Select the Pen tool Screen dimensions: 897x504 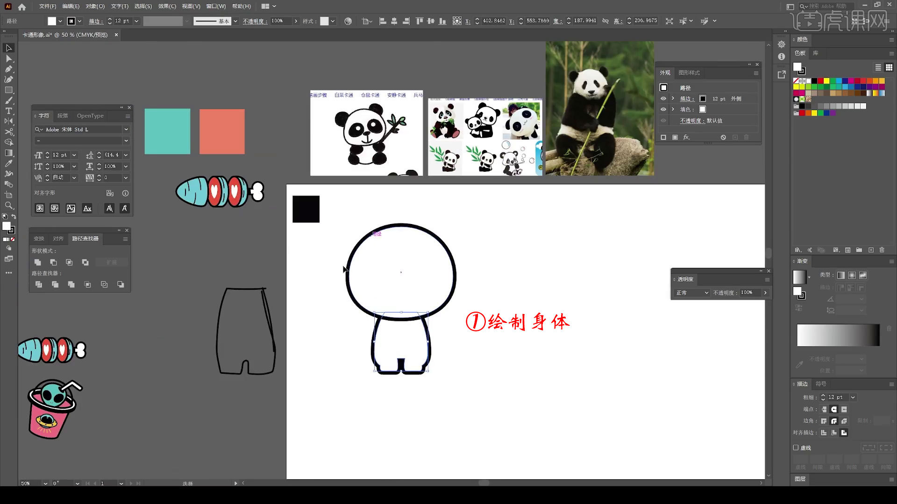[x=8, y=69]
